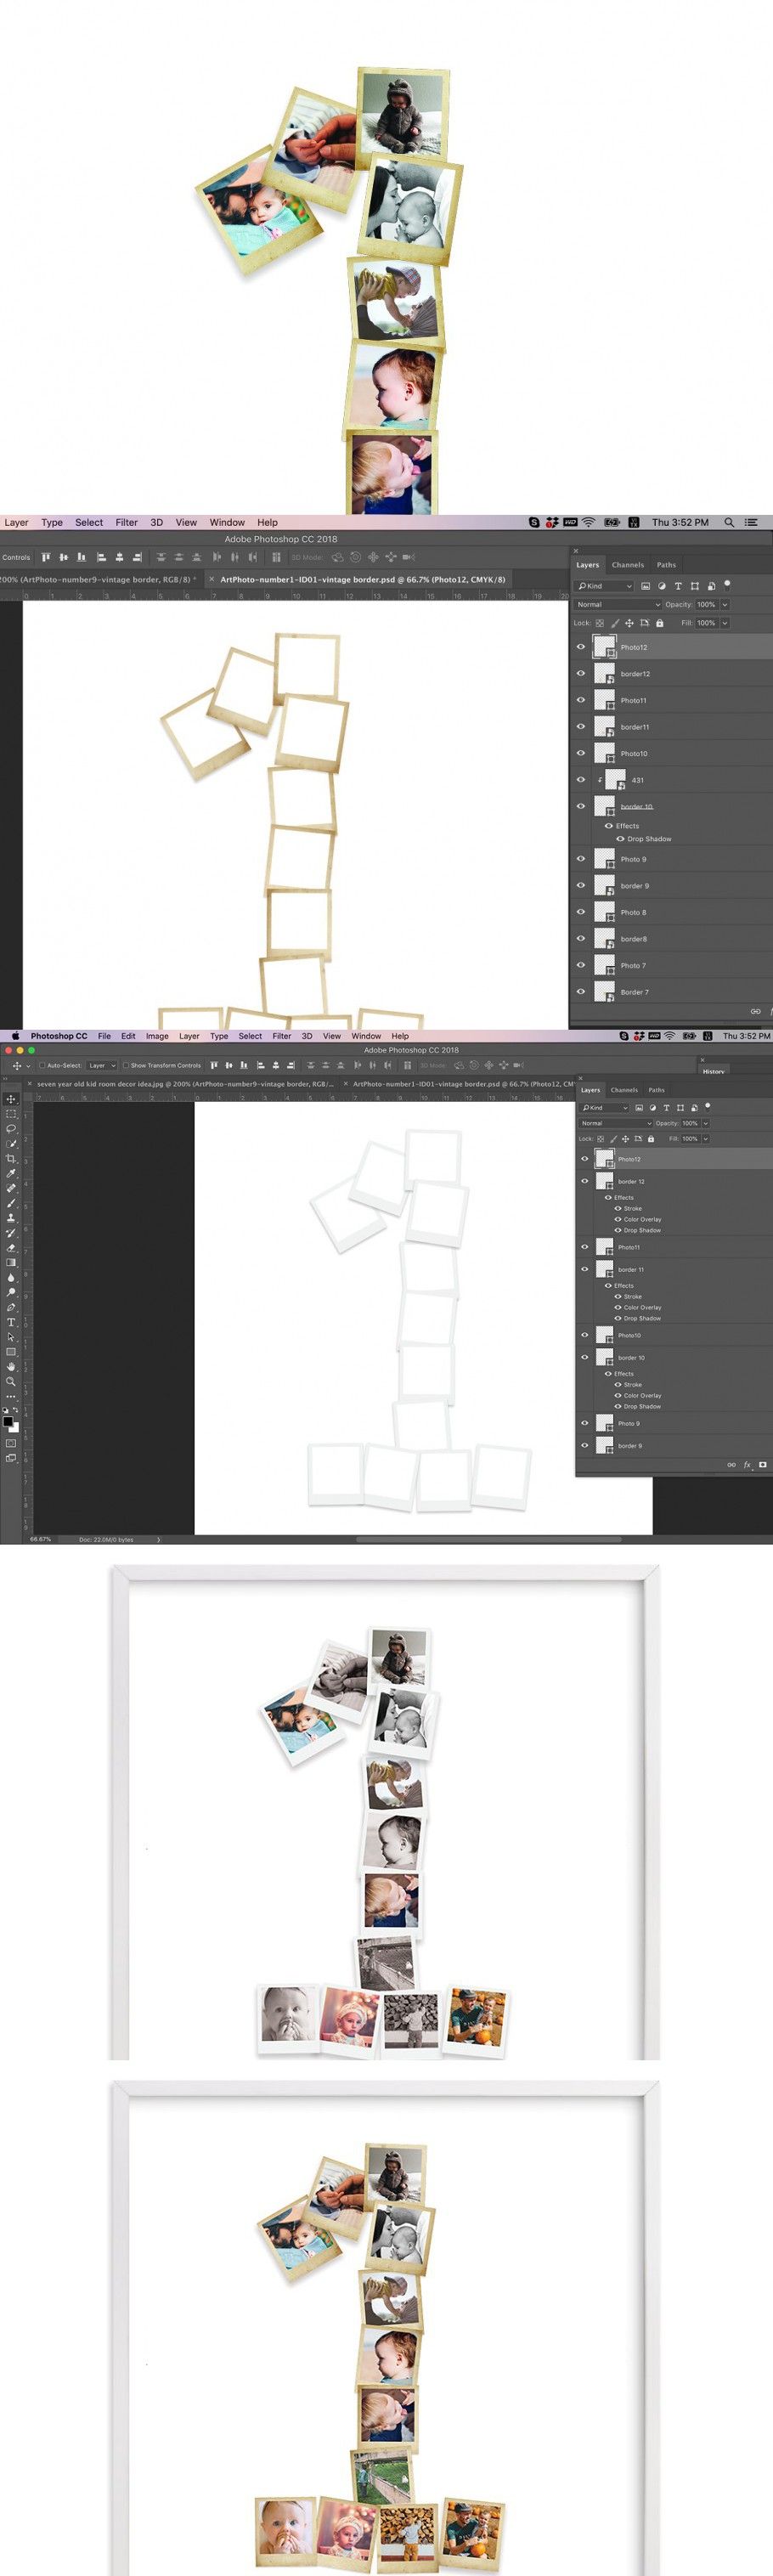Select the Lasso tool in the toolbox
Viewport: 773px width, 2576px height.
[x=11, y=1128]
